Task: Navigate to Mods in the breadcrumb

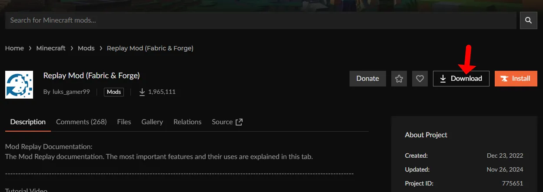Action: (x=86, y=48)
